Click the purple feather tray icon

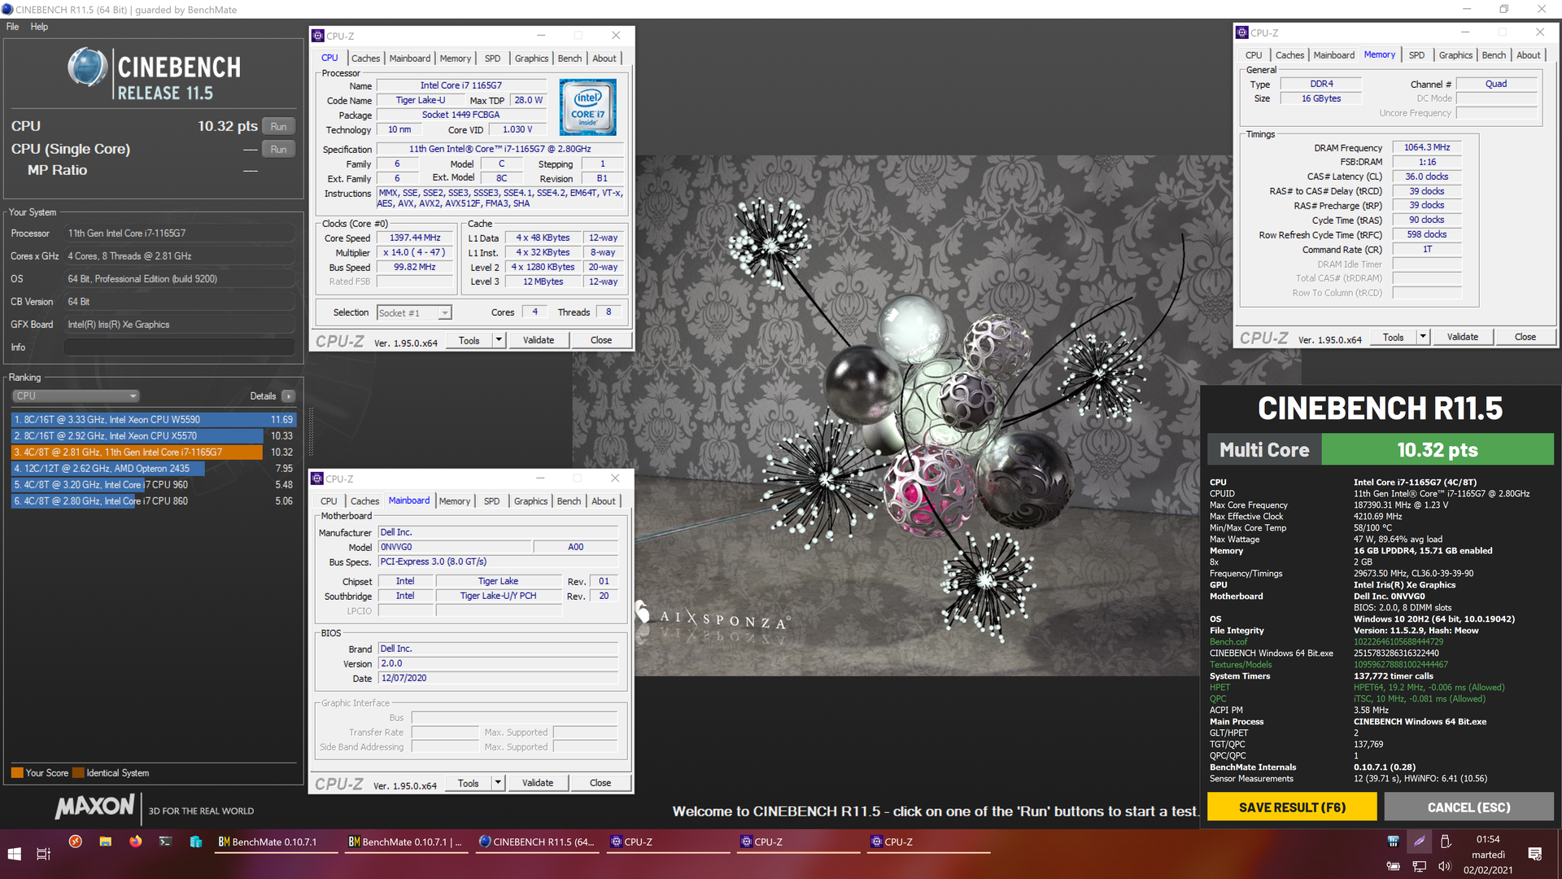(1419, 841)
